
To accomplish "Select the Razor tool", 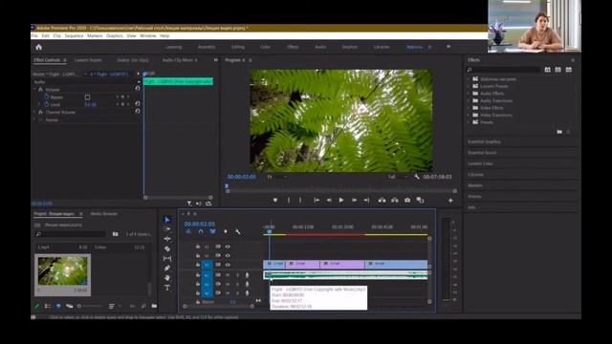I will (x=167, y=248).
